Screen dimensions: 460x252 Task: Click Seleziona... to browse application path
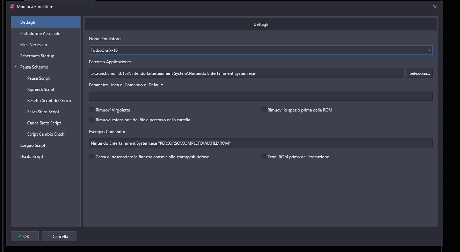pyautogui.click(x=419, y=73)
